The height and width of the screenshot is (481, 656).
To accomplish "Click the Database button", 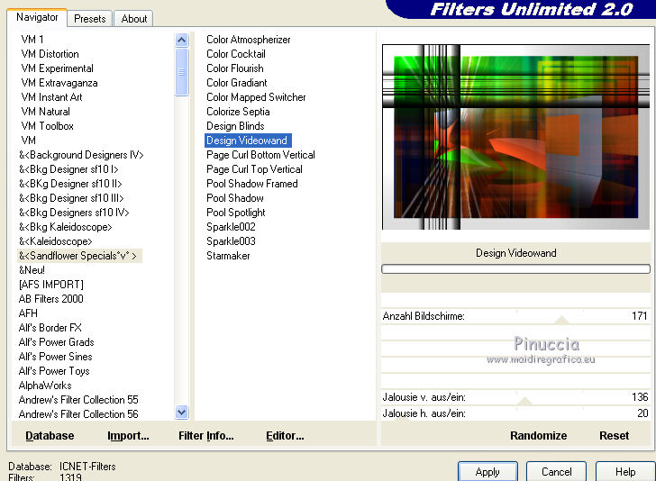I will [x=50, y=436].
